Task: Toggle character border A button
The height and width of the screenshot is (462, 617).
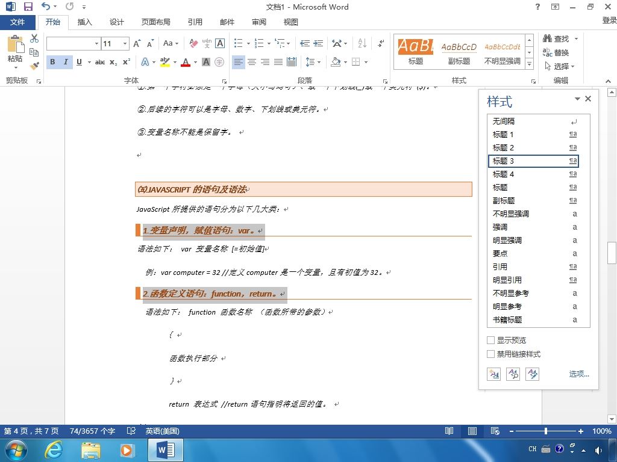Action: (x=220, y=43)
